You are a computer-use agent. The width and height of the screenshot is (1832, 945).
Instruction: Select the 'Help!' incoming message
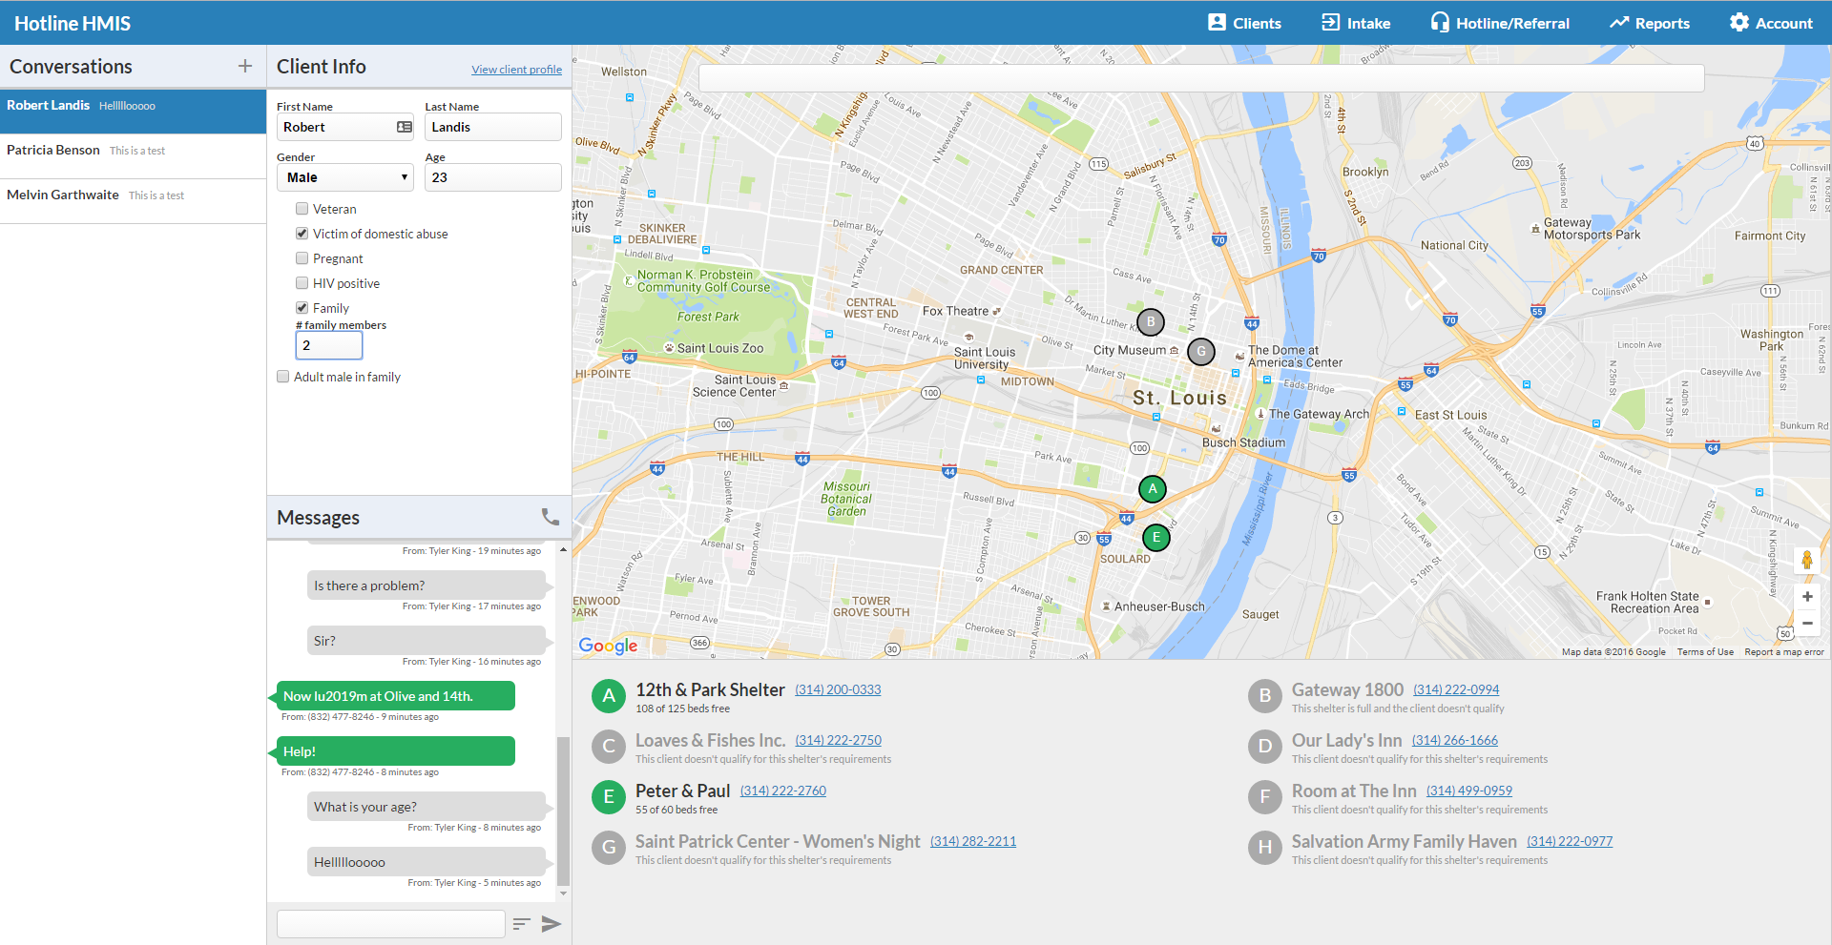pyautogui.click(x=395, y=751)
